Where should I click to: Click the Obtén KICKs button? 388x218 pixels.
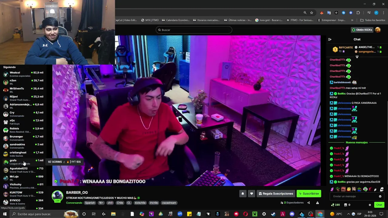pos(362,30)
